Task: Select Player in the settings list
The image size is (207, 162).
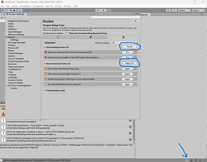Action: pos(11,51)
